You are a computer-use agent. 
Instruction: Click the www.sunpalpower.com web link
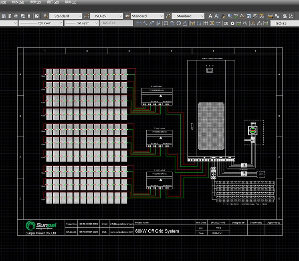pyautogui.click(x=121, y=232)
